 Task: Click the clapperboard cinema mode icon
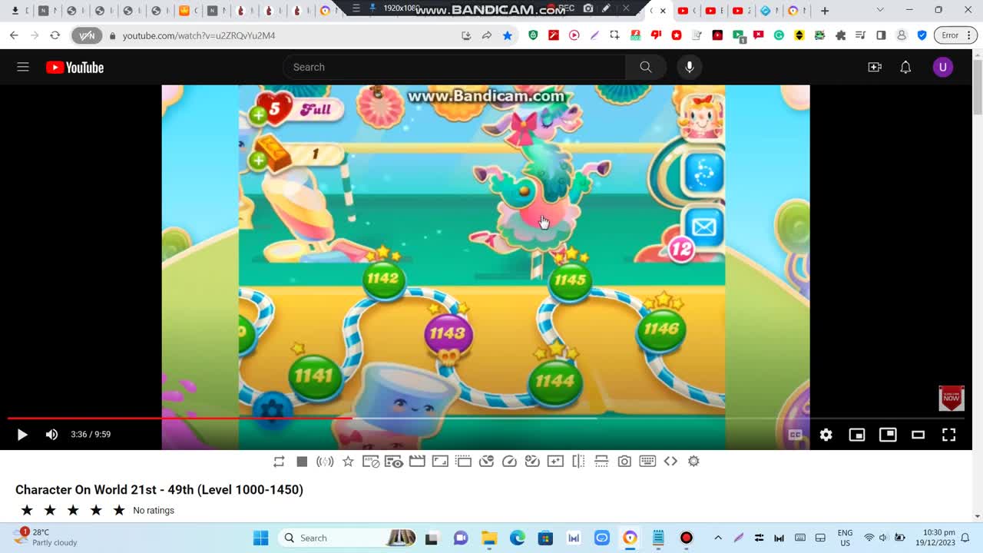[417, 462]
